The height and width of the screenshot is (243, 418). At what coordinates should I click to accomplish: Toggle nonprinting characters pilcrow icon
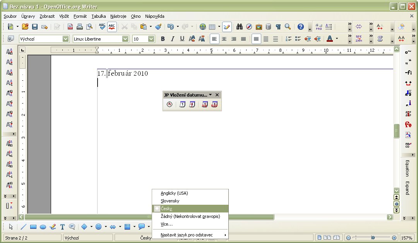tap(278, 27)
